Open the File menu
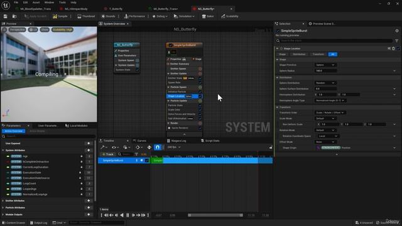Screen dimensions: 402x226 tap(16, 3)
